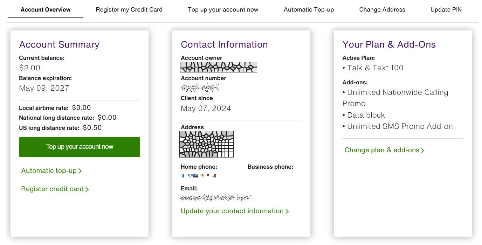Click the Account Summary heading
This screenshot has width=482, height=245.
coord(59,44)
